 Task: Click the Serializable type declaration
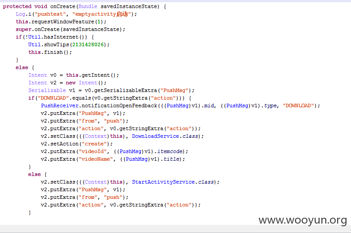(x=47, y=90)
